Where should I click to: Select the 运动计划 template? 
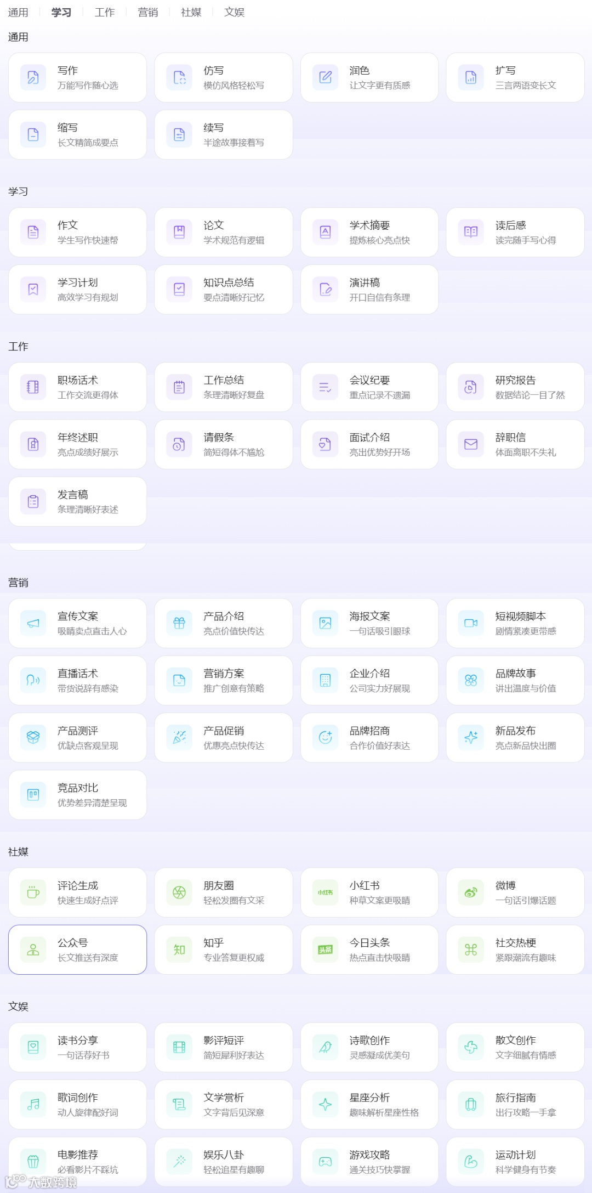(515, 1161)
